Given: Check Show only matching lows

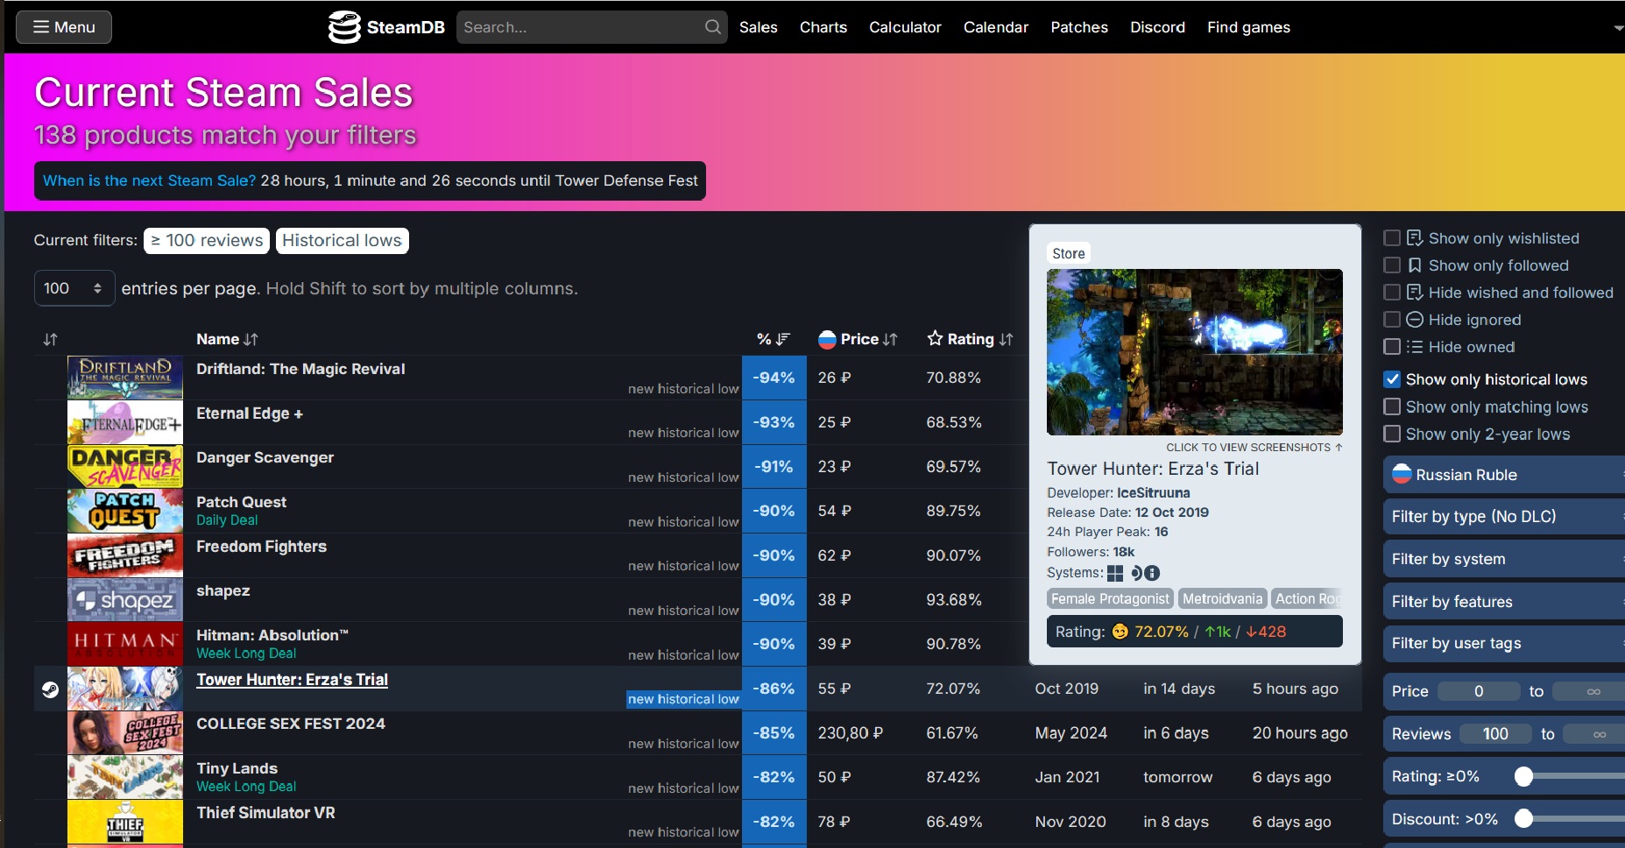Looking at the screenshot, I should [x=1392, y=406].
